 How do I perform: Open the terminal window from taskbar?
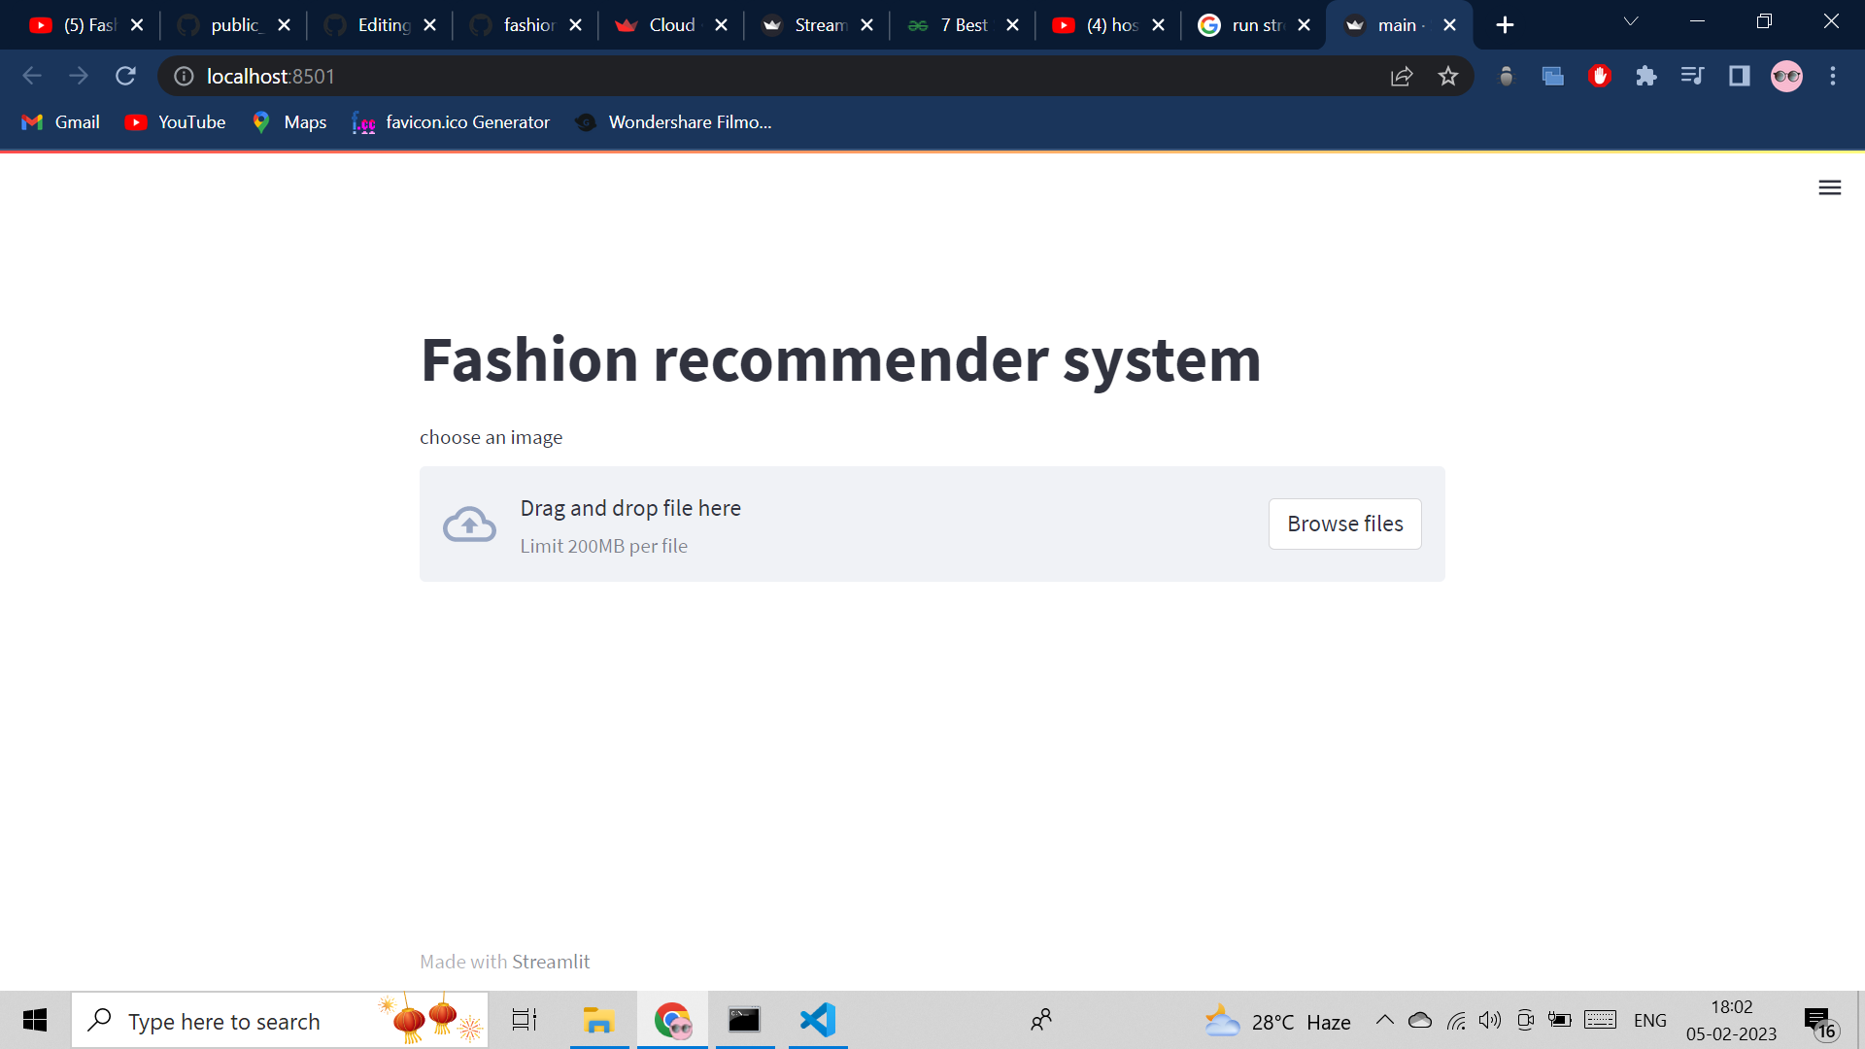744,1020
